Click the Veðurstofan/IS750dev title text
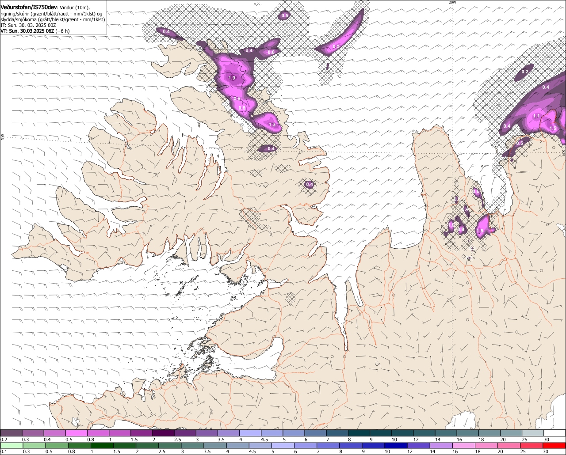 (28, 7)
